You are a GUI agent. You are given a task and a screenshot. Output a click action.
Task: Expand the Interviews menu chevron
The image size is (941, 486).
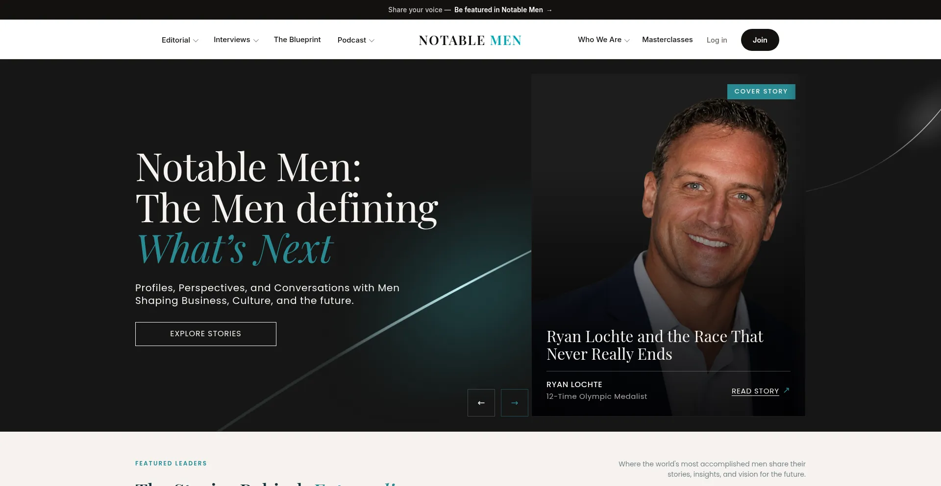256,41
